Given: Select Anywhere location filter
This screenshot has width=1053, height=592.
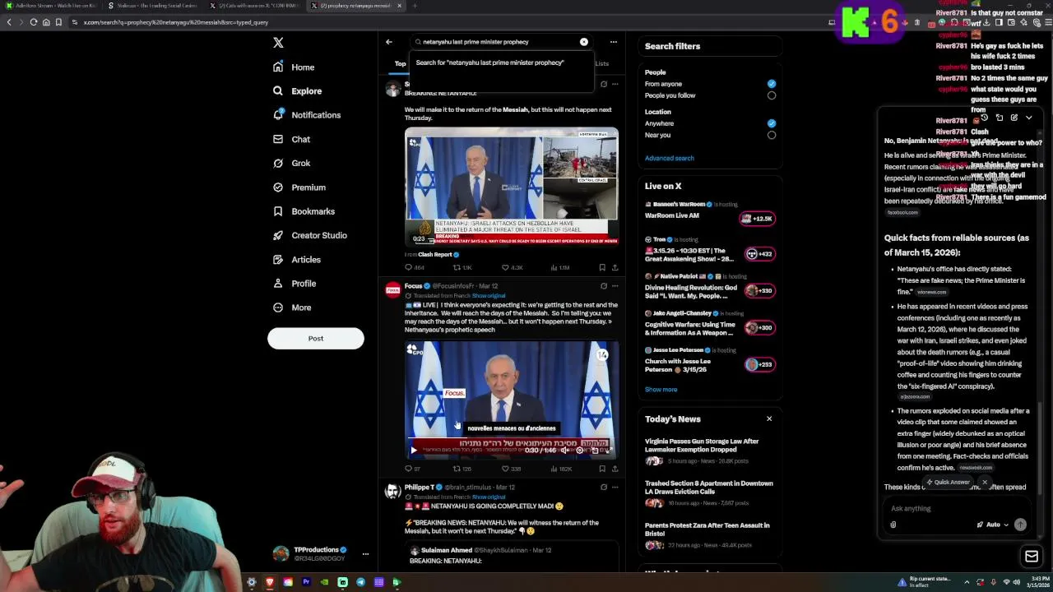Looking at the screenshot, I should click(x=772, y=123).
